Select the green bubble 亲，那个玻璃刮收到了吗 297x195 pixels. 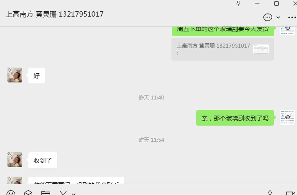point(235,118)
